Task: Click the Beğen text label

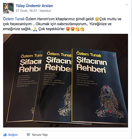Action: [13, 135]
